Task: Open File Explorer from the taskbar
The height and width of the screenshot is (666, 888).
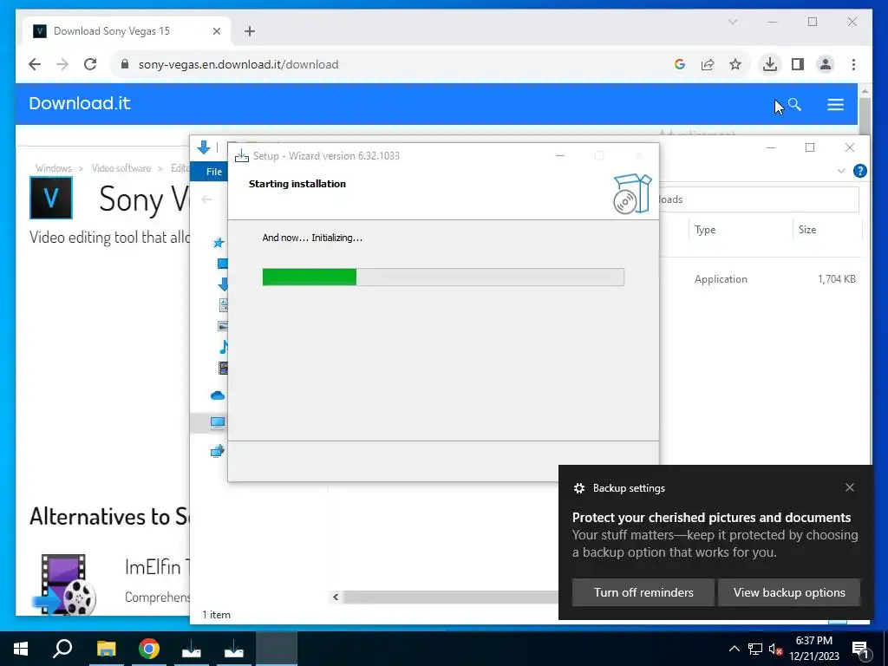Action: coord(106,649)
